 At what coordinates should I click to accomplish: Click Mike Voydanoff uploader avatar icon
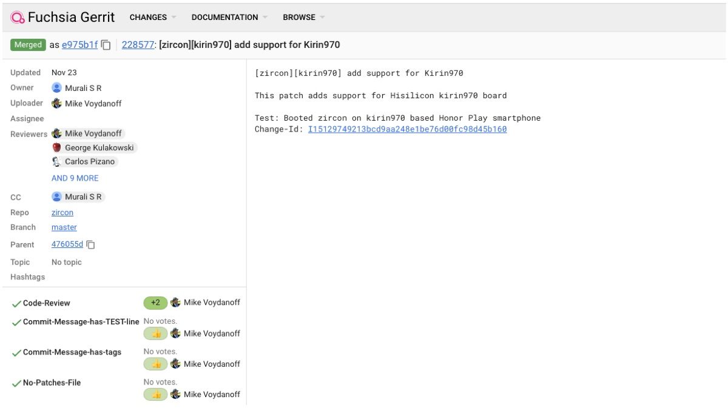coord(57,104)
